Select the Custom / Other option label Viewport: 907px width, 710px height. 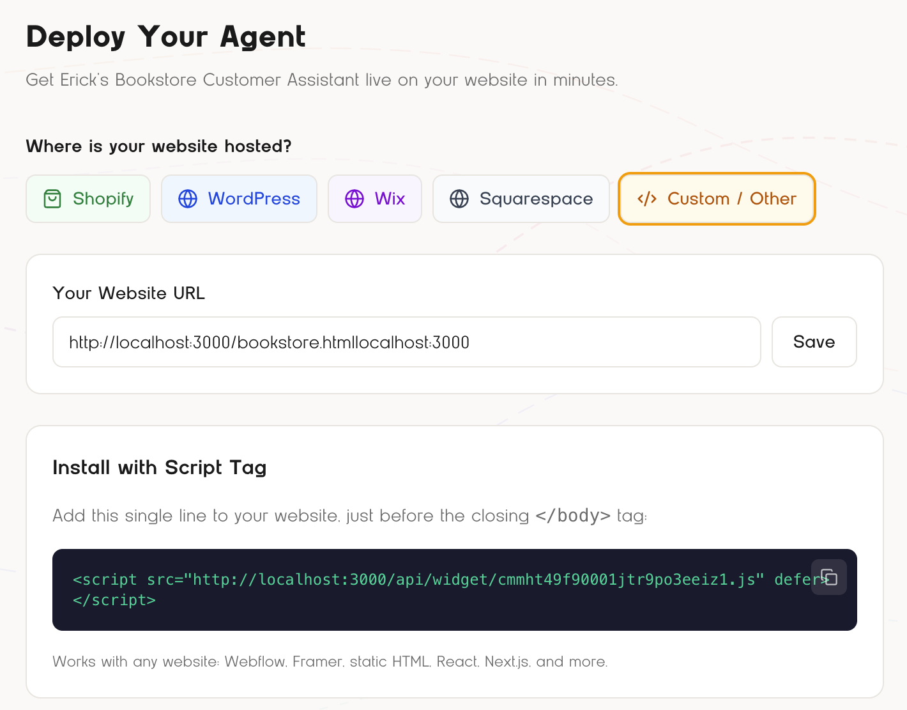pos(731,199)
